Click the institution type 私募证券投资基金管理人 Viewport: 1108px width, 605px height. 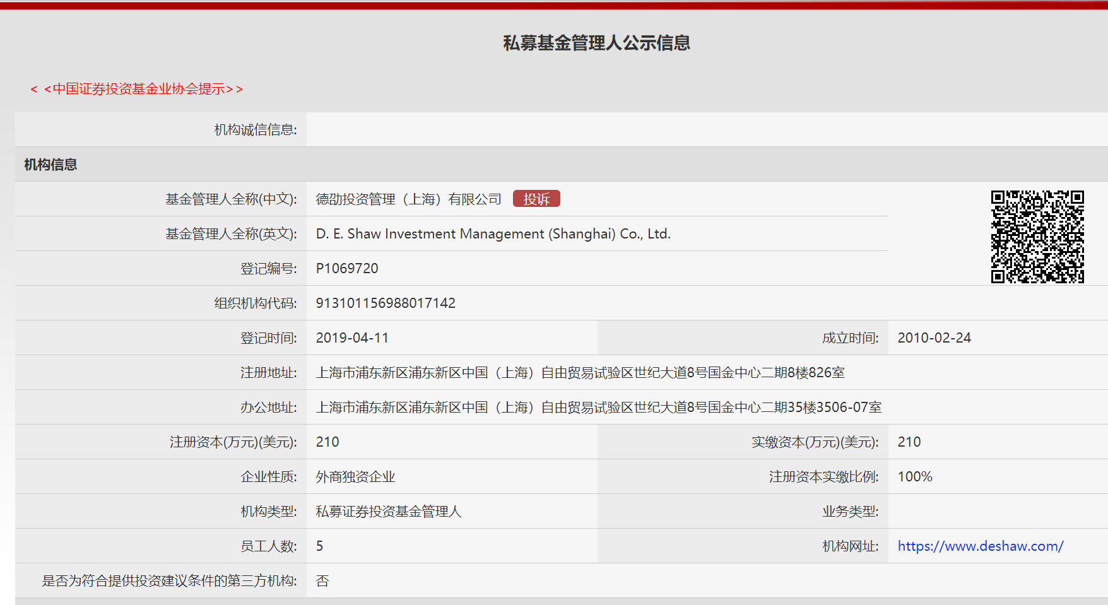coord(389,512)
